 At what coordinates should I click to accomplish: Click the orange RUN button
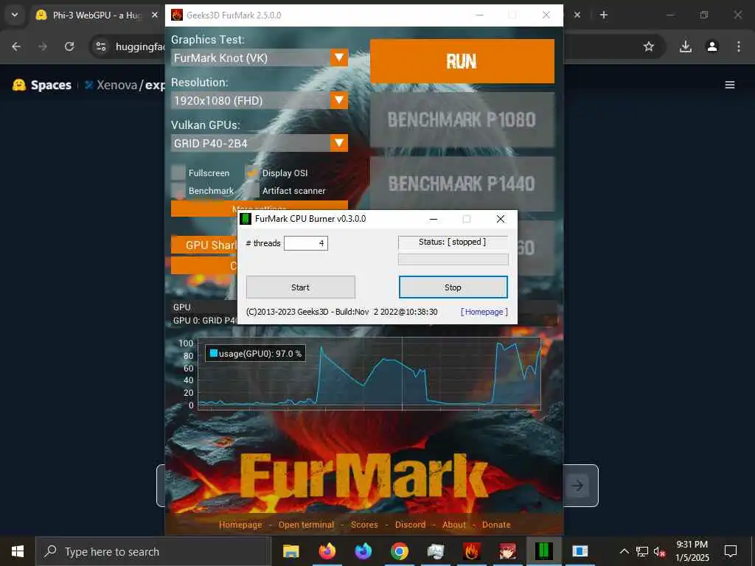(x=462, y=62)
